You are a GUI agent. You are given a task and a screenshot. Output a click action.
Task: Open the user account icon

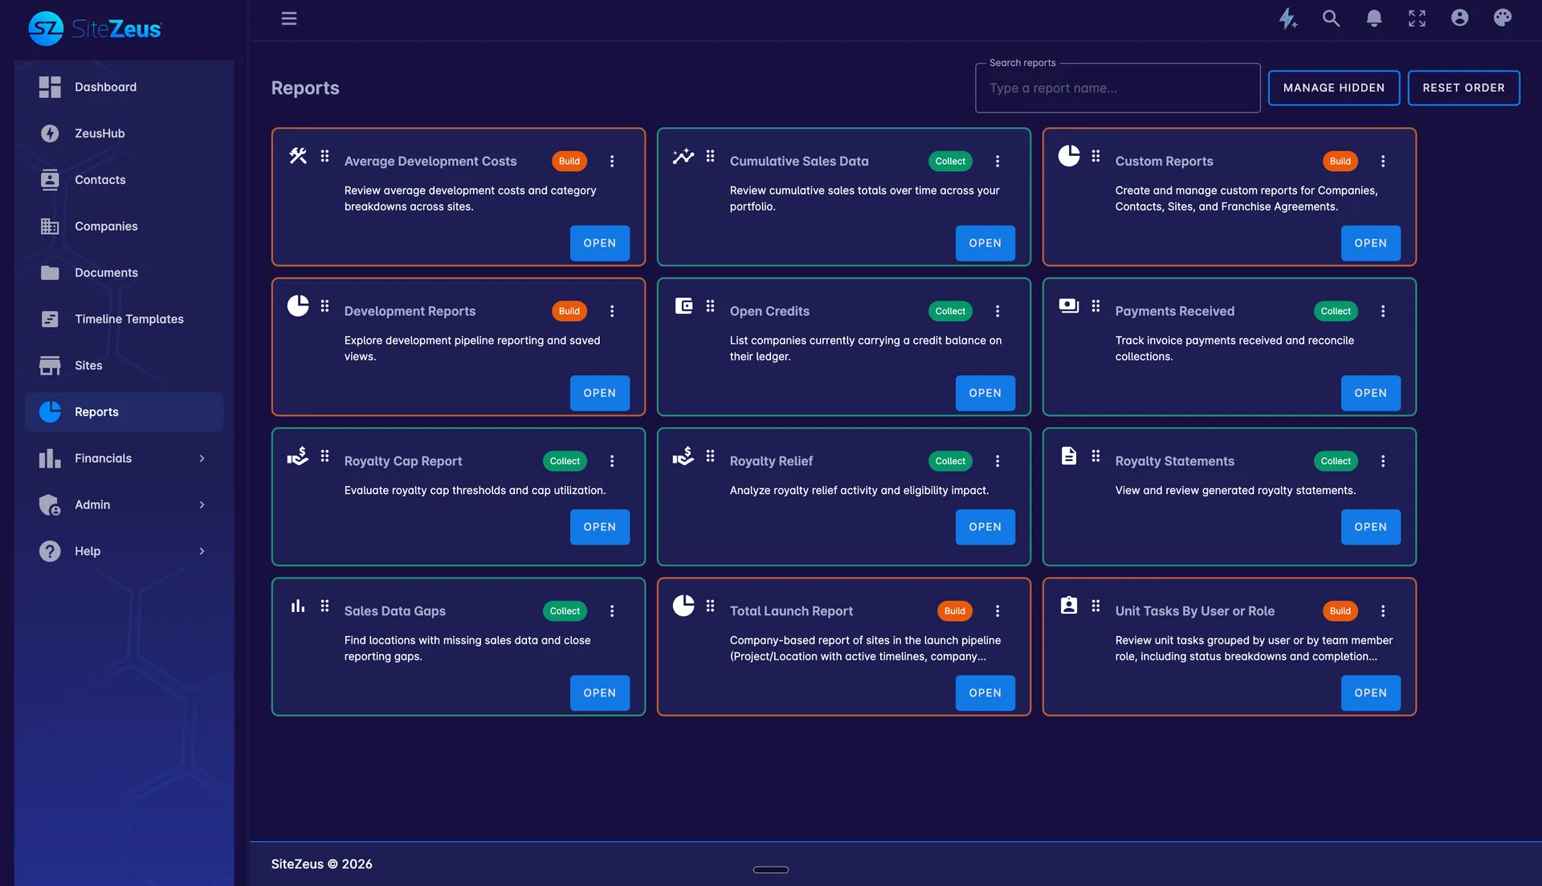[1460, 18]
